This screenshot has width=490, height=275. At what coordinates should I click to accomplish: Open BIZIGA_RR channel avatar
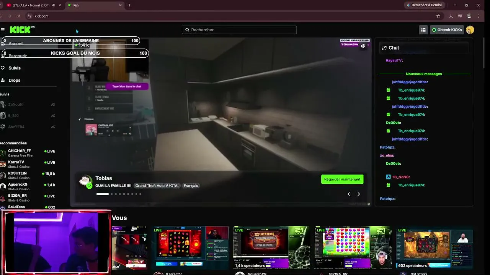pos(3,198)
